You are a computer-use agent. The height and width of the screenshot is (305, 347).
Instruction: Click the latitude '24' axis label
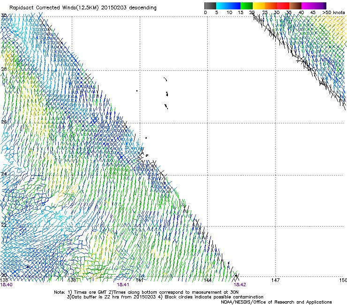pos(4,174)
